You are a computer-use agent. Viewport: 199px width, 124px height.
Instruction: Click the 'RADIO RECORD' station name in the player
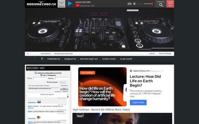[83, 2]
